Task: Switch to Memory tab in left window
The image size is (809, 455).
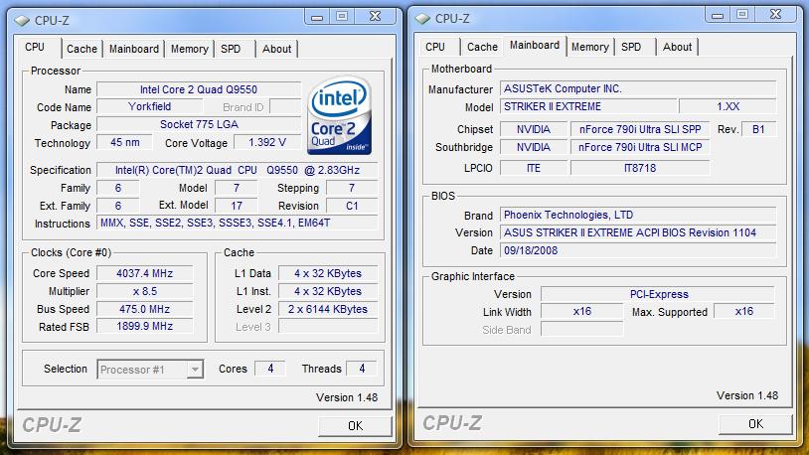Action: (x=190, y=49)
